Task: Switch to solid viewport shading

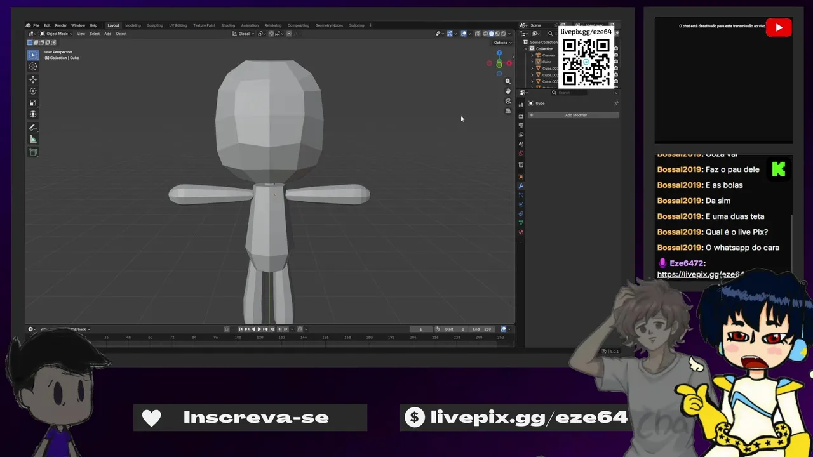Action: click(x=491, y=34)
